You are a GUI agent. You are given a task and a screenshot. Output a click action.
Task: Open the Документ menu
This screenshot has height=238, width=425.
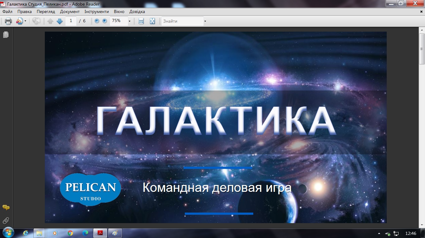coord(70,11)
